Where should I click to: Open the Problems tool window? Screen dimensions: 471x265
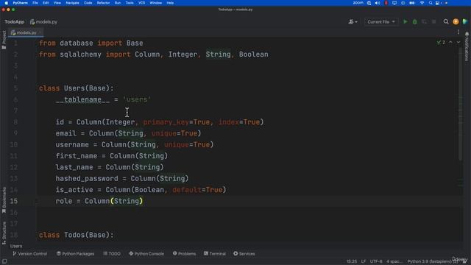click(184, 253)
